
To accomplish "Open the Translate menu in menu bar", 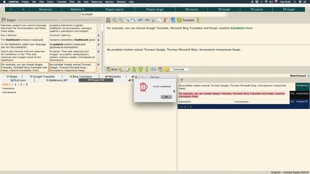I will [x=62, y=2].
